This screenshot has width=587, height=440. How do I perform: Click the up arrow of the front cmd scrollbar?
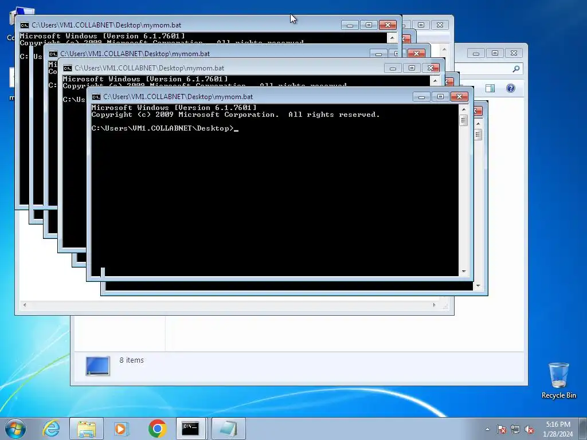coord(464,109)
